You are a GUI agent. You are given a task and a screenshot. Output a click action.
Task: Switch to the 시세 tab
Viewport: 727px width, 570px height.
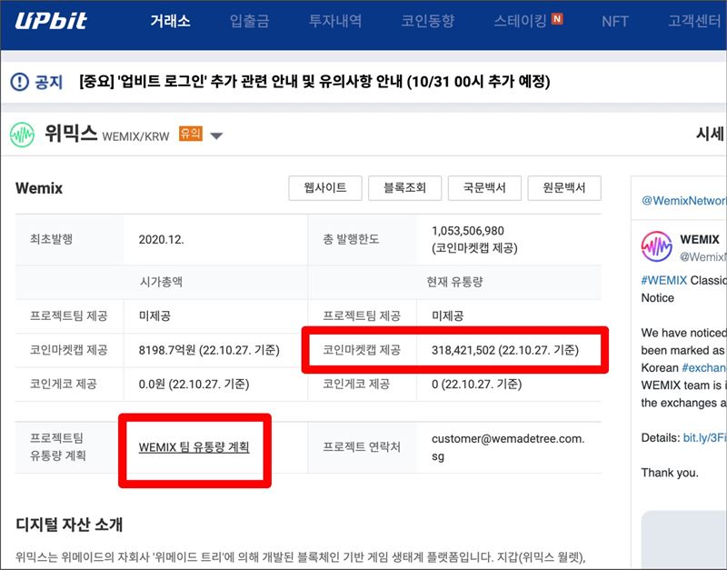710,134
